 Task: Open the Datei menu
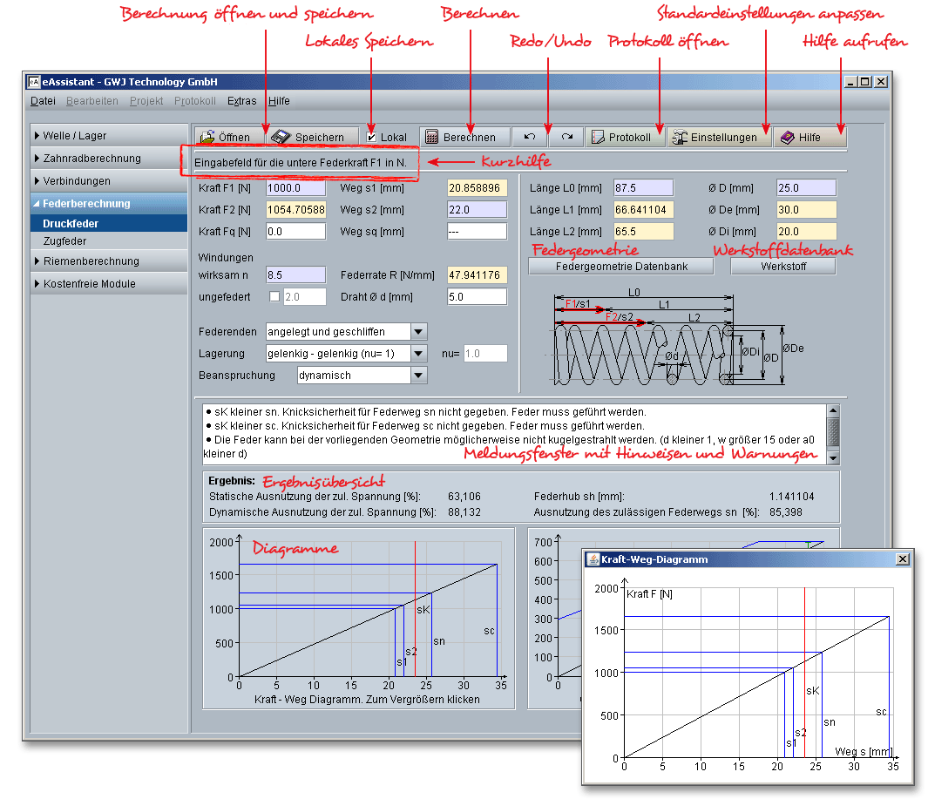pyautogui.click(x=43, y=101)
